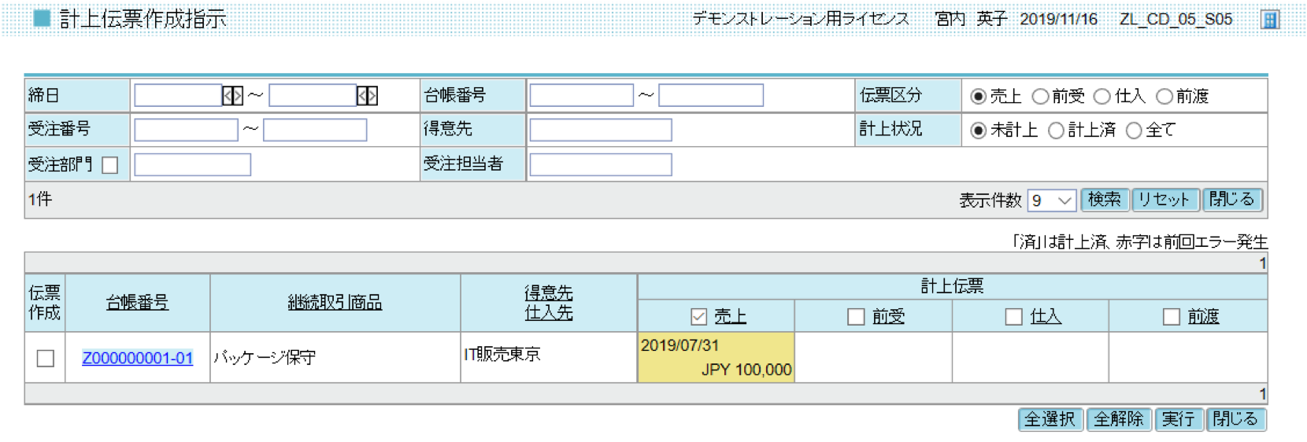Viewport: 1307px width, 442px height.
Task: Click the 得意先 input field
Action: (x=600, y=130)
